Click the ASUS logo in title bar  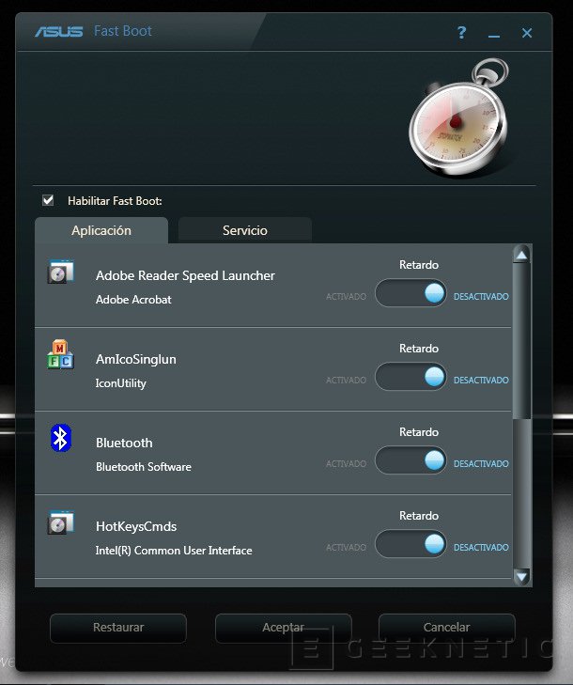(59, 31)
